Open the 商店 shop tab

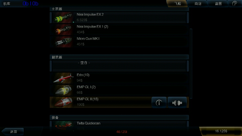point(198,4)
